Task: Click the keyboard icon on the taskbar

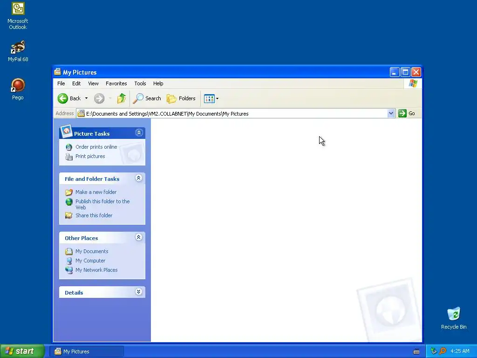Action: (x=416, y=351)
